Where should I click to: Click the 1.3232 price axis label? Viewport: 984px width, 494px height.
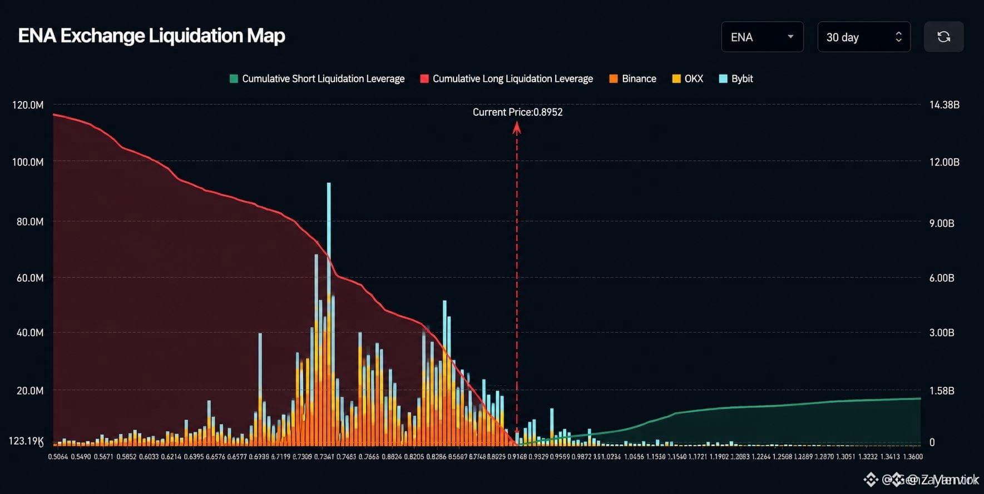point(868,457)
